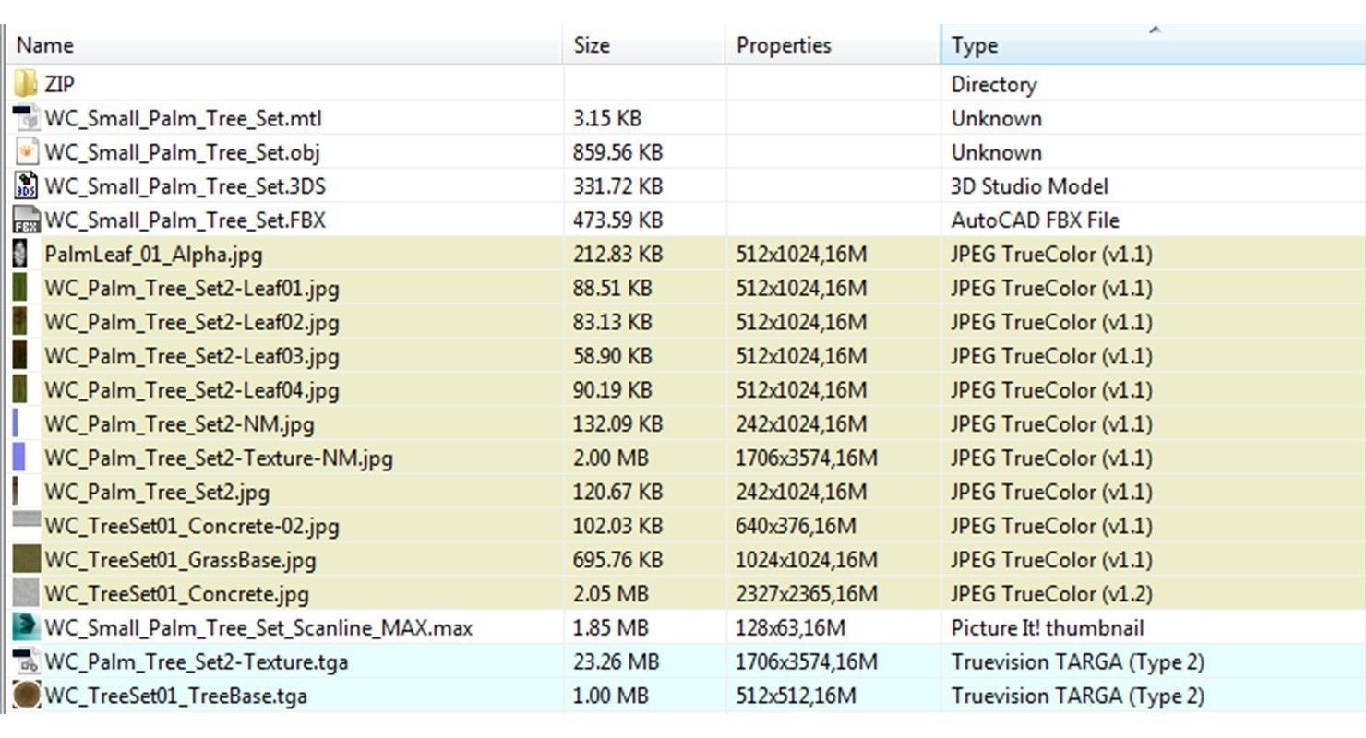Select WC_Small_Palm_Tree_Set.FBX file name

coord(185,220)
